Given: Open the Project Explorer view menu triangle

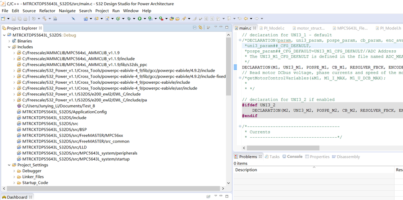Looking at the screenshot, I should (x=216, y=27).
